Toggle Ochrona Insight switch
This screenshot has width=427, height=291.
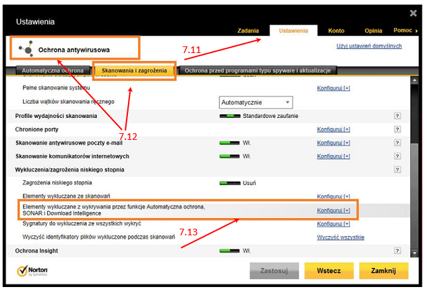[229, 251]
